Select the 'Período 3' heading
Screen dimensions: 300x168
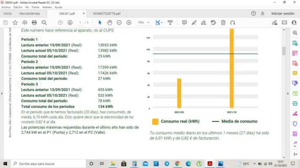tap(29, 84)
